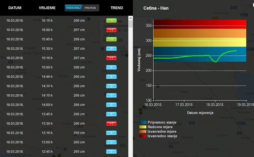Click the blue Pripremno stanje legend swatch
The image size is (254, 157).
click(x=143, y=122)
